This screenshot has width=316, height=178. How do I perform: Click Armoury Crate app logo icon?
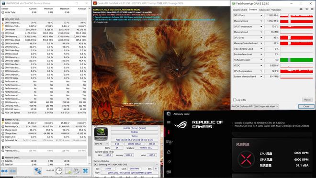click(x=169, y=114)
